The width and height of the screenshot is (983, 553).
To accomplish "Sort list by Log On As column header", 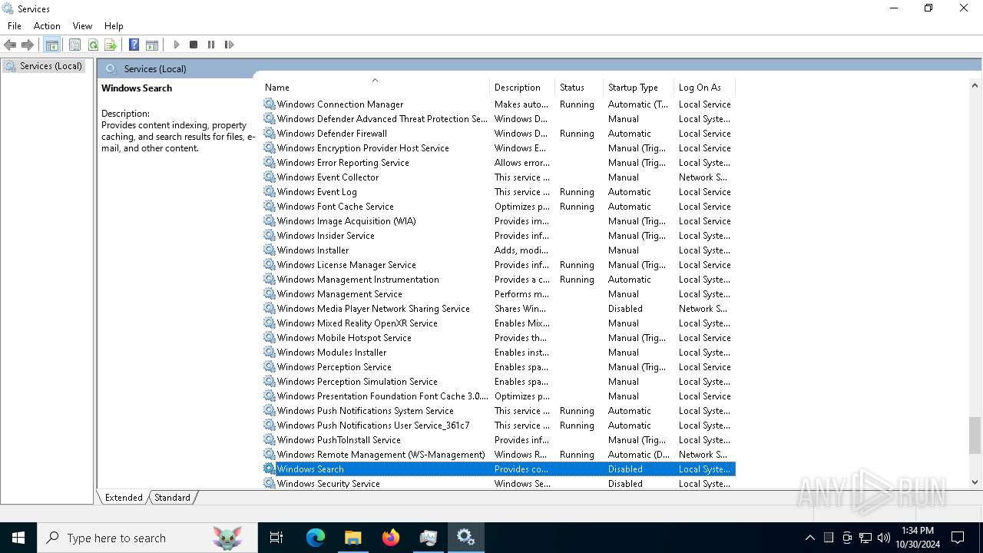I will pos(704,88).
